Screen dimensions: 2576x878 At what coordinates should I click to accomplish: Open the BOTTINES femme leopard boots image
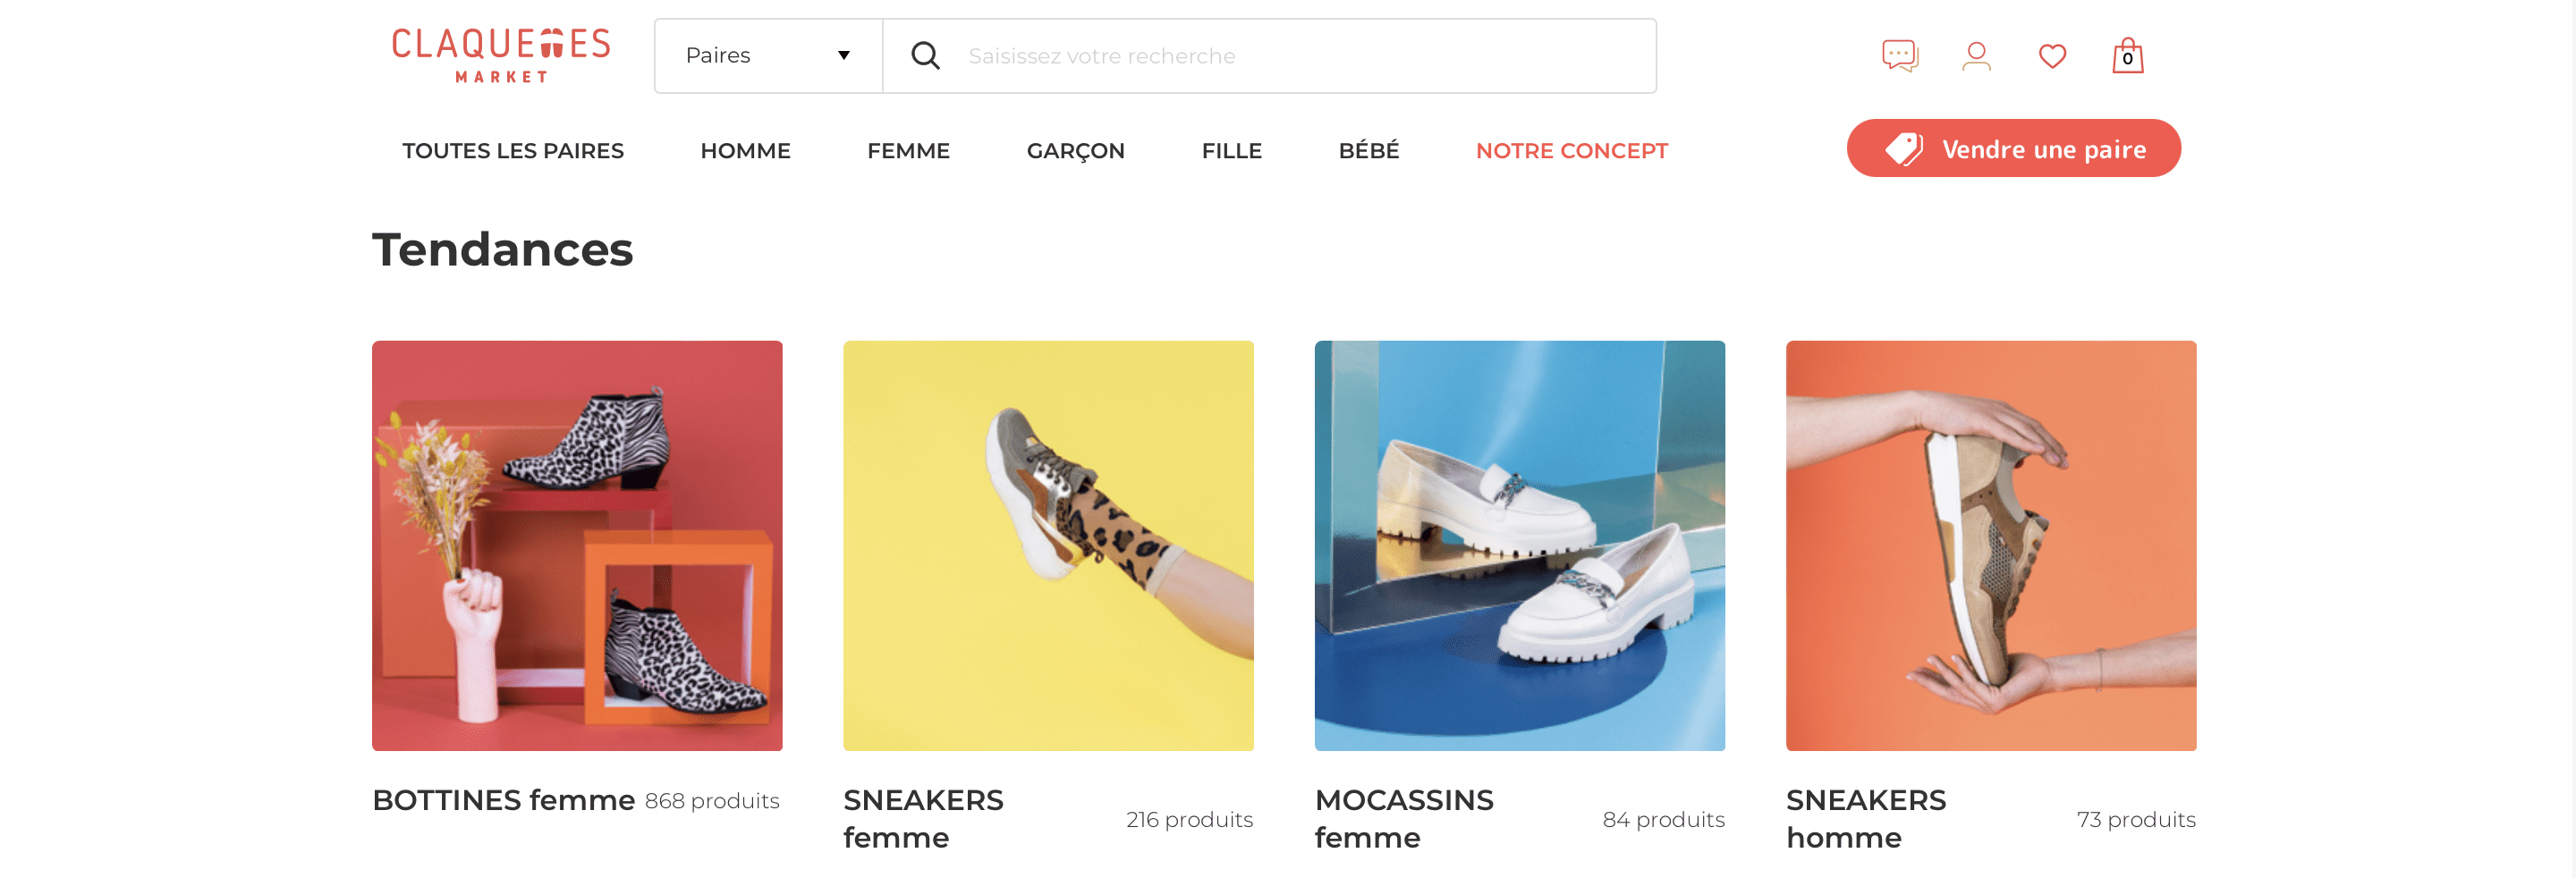[x=577, y=546]
